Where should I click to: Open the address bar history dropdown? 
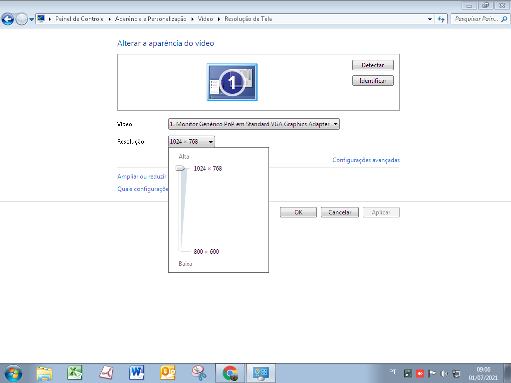tap(430, 19)
